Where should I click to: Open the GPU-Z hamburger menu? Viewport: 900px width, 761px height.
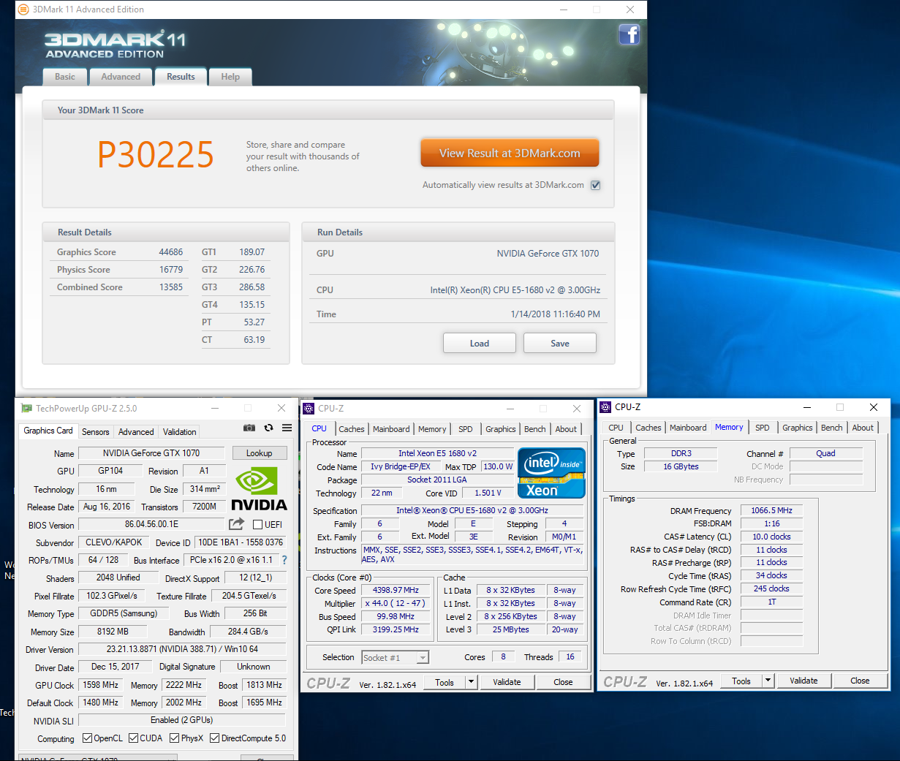(x=287, y=428)
